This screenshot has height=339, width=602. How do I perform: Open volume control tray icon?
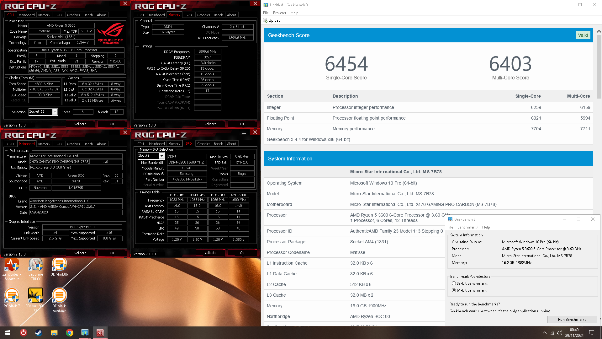(560, 333)
